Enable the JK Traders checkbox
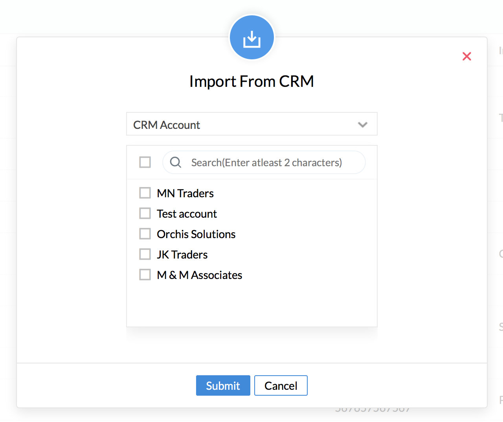This screenshot has height=422, width=503. [145, 254]
